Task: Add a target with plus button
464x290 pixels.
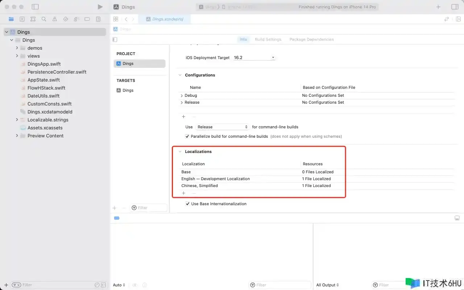Action: point(115,208)
